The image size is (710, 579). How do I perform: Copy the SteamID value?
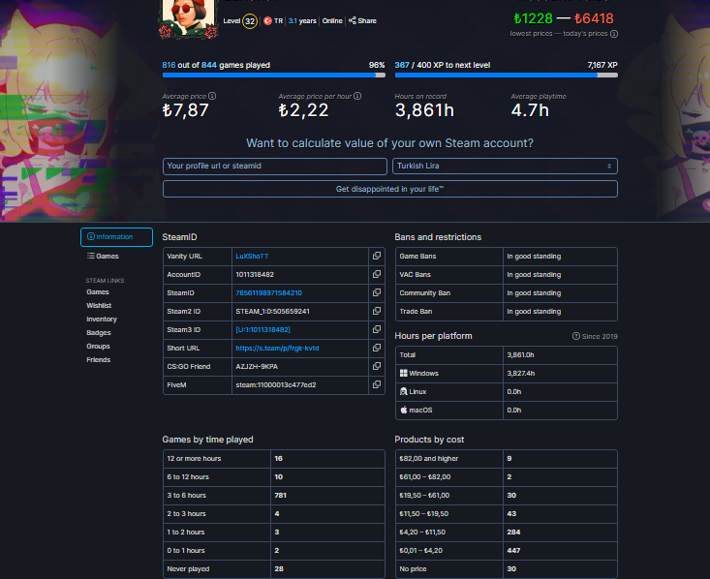coord(376,293)
